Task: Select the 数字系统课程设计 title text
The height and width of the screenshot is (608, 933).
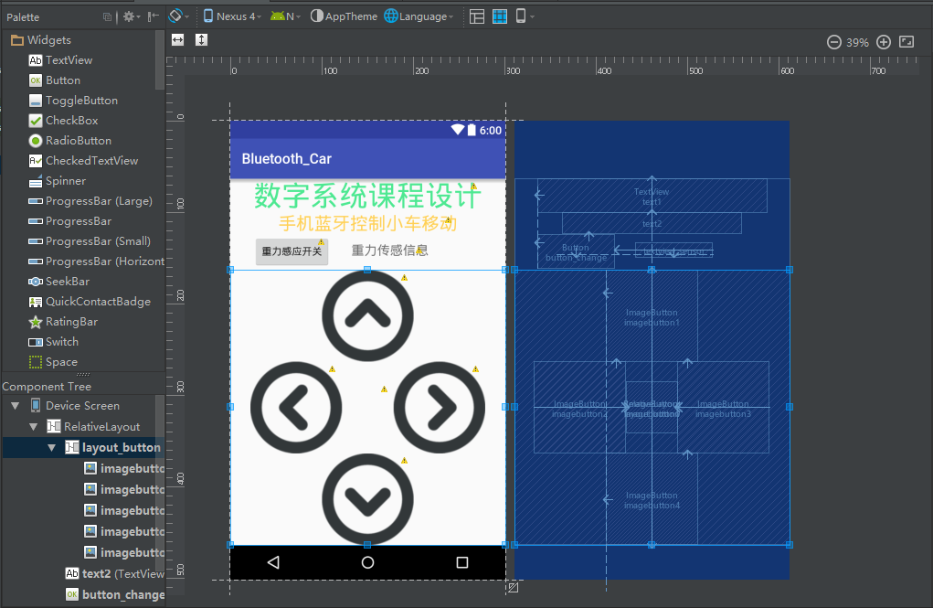Action: click(367, 196)
